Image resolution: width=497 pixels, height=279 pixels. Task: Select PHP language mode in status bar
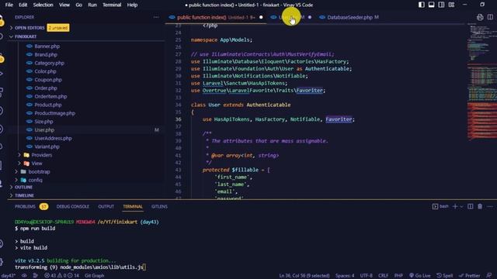398,276
